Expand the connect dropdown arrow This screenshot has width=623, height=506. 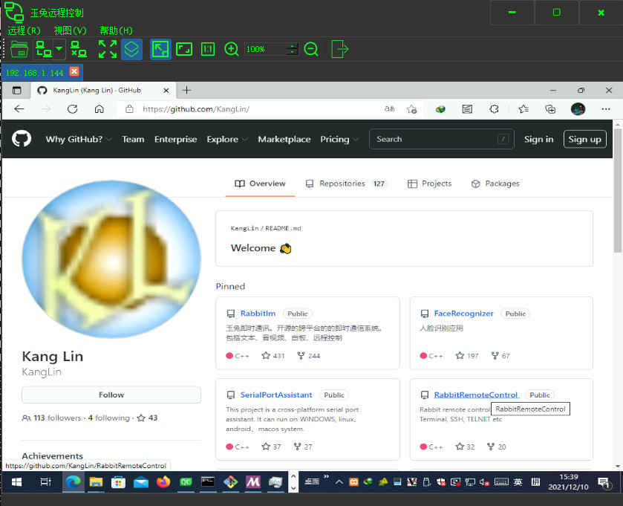59,49
